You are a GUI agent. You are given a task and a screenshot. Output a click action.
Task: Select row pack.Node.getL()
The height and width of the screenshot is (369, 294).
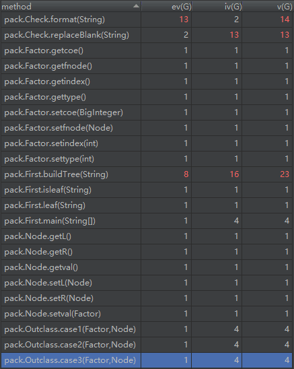147,236
